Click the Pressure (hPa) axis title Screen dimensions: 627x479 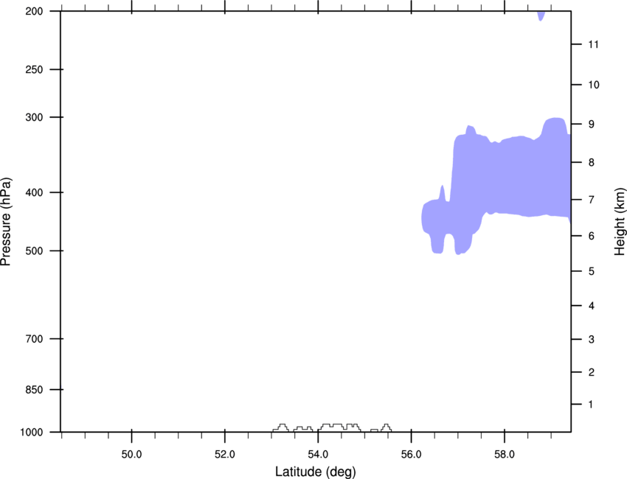[x=6, y=221]
